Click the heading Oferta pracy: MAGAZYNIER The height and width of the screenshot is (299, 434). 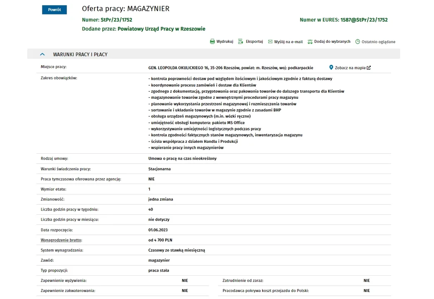[126, 9]
